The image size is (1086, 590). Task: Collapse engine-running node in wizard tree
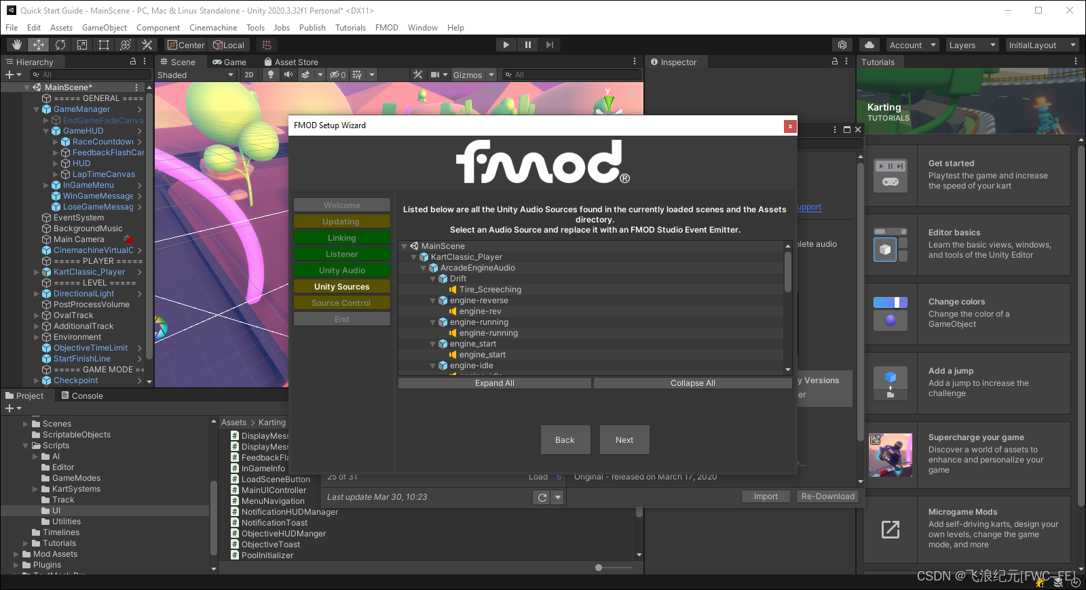[433, 322]
